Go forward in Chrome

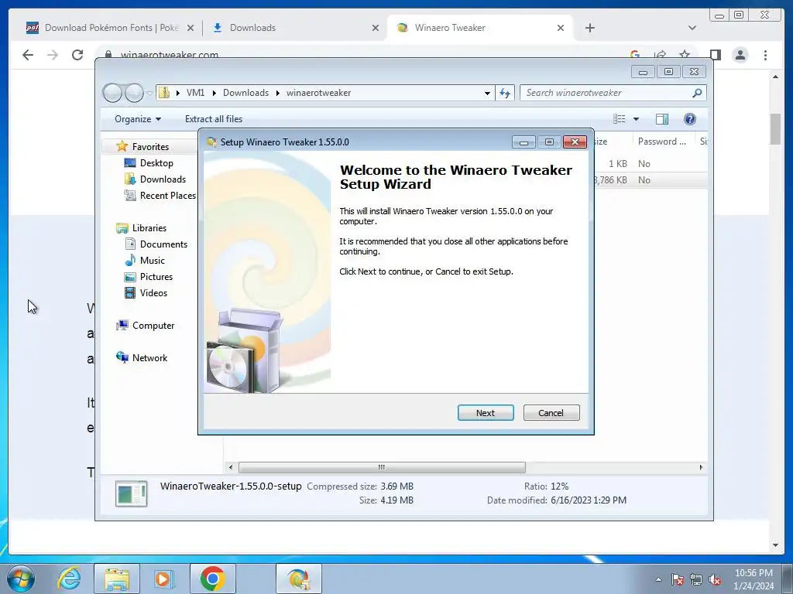(53, 55)
